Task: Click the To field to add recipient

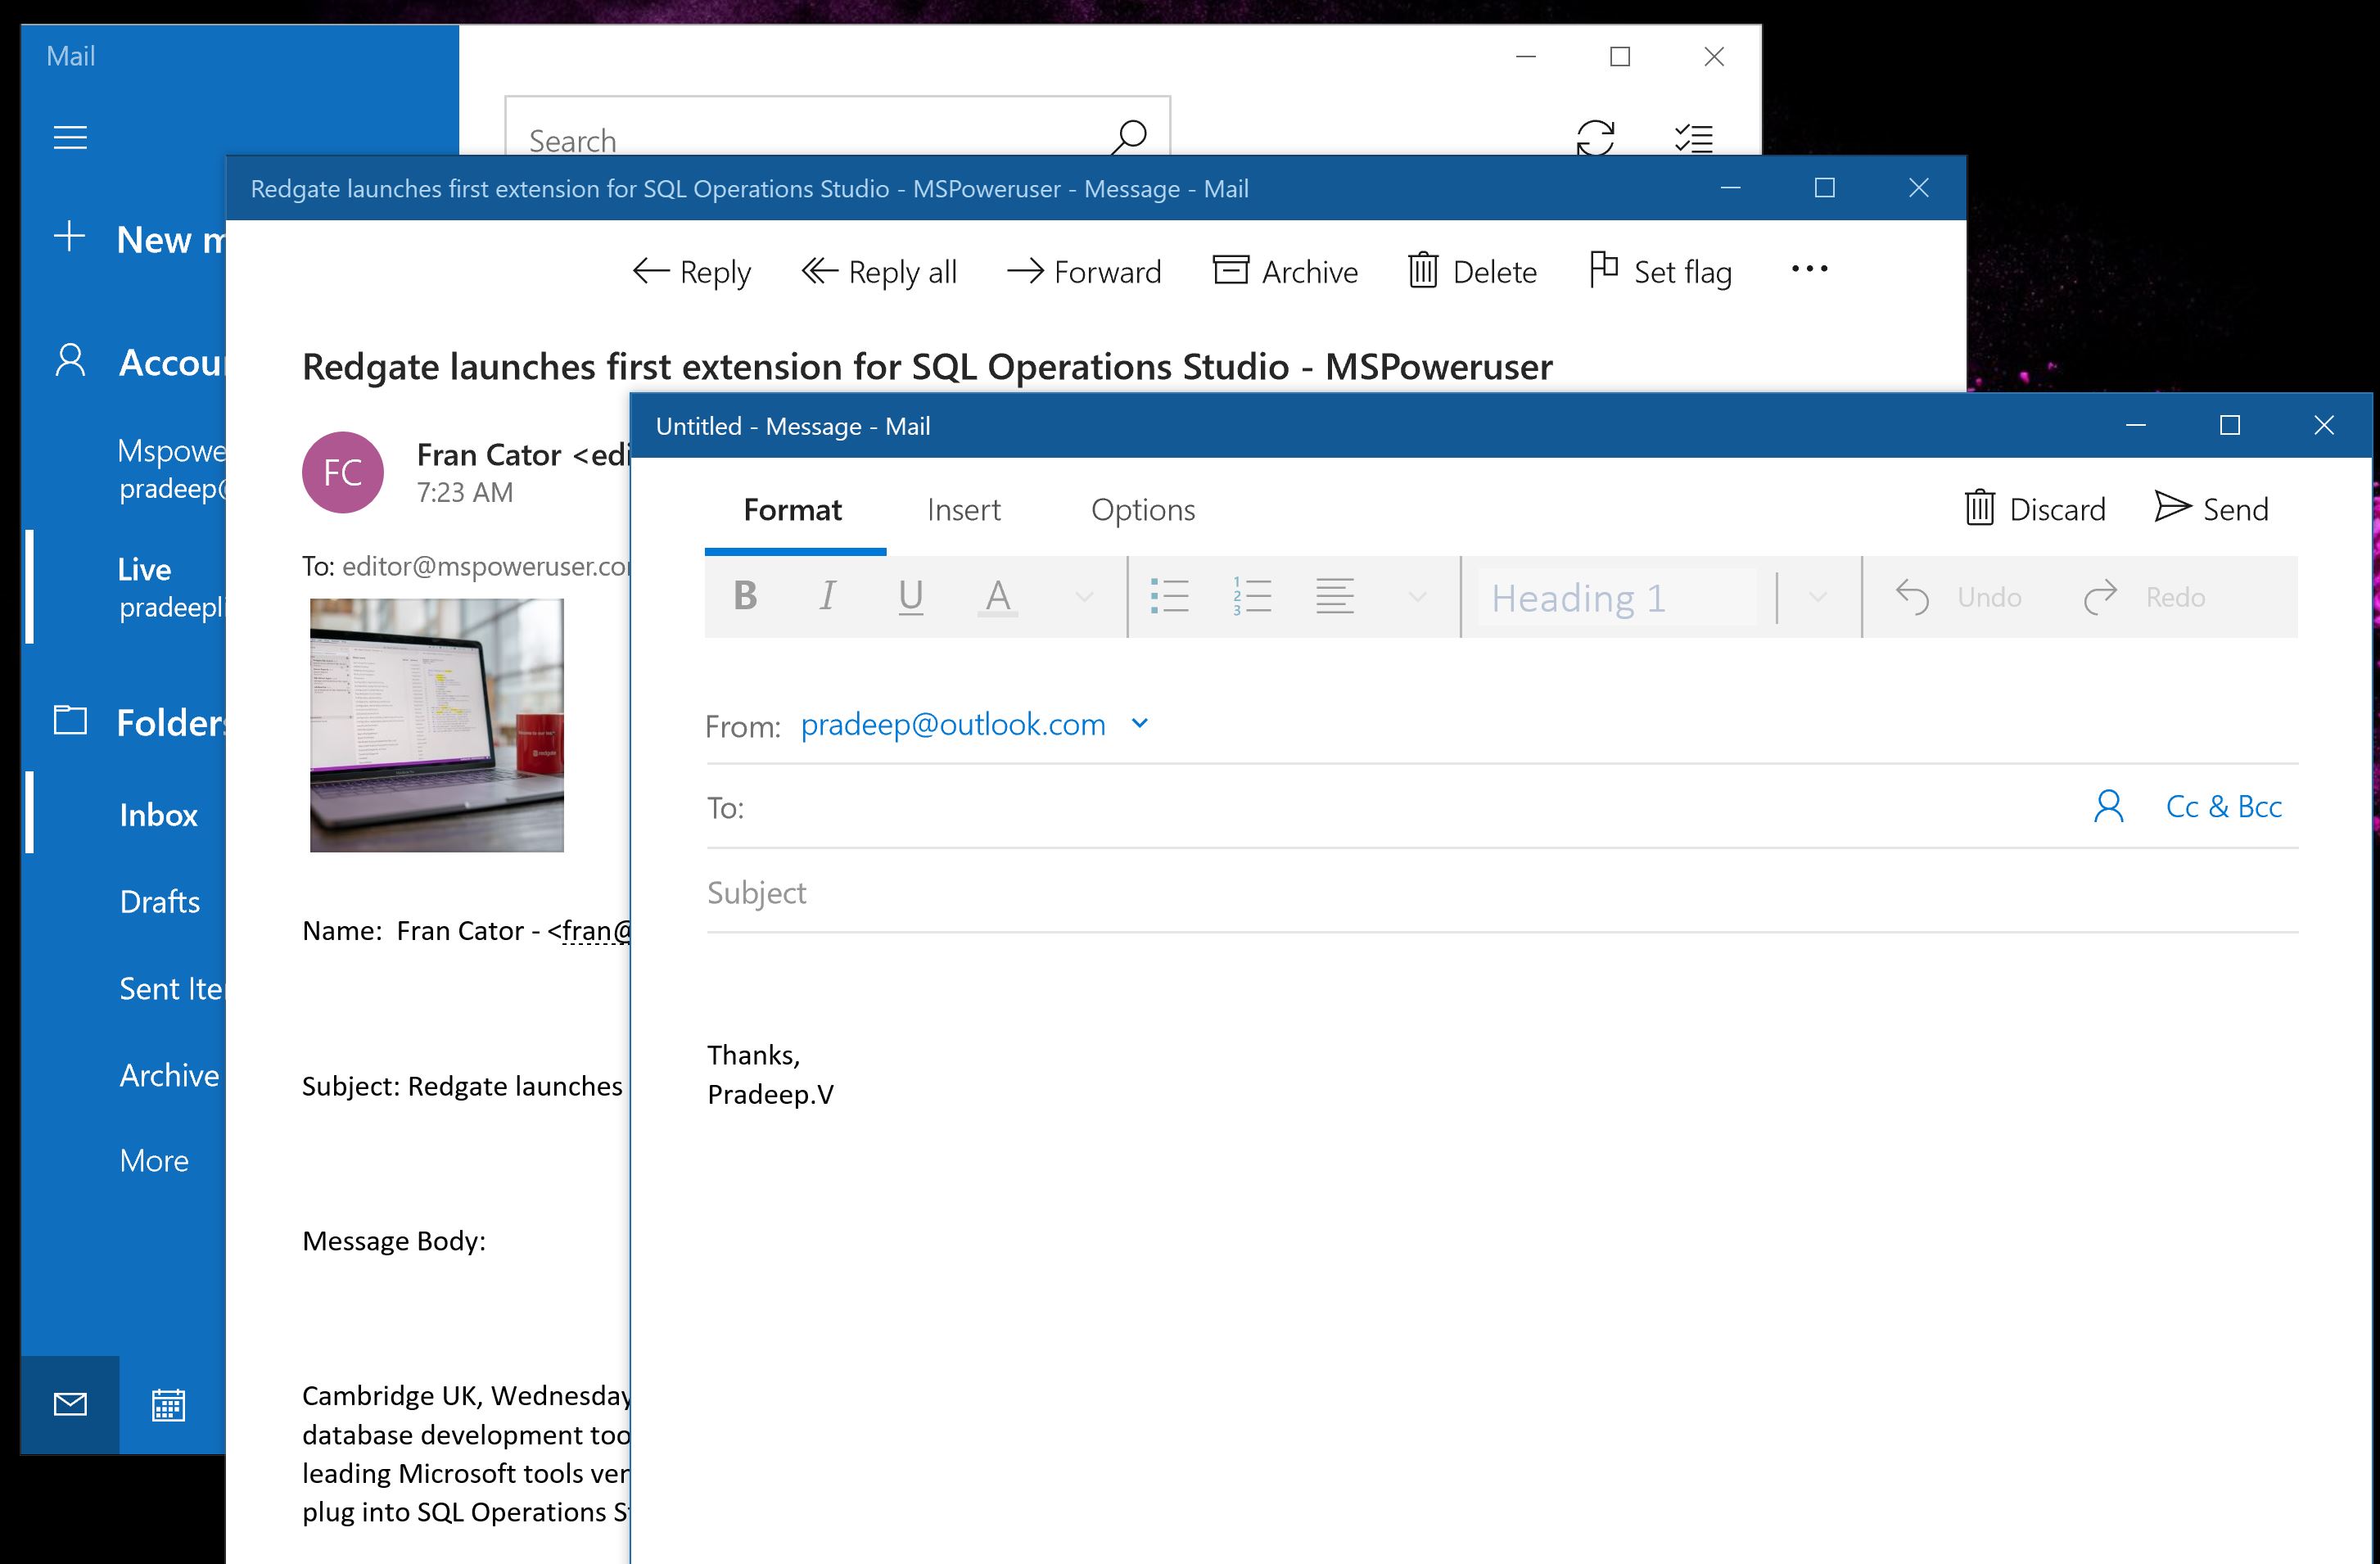Action: tap(1396, 807)
